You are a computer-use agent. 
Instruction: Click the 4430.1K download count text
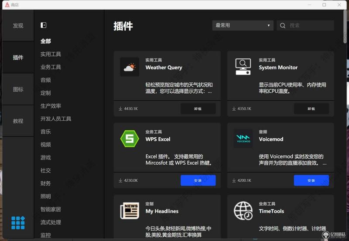[131, 109]
